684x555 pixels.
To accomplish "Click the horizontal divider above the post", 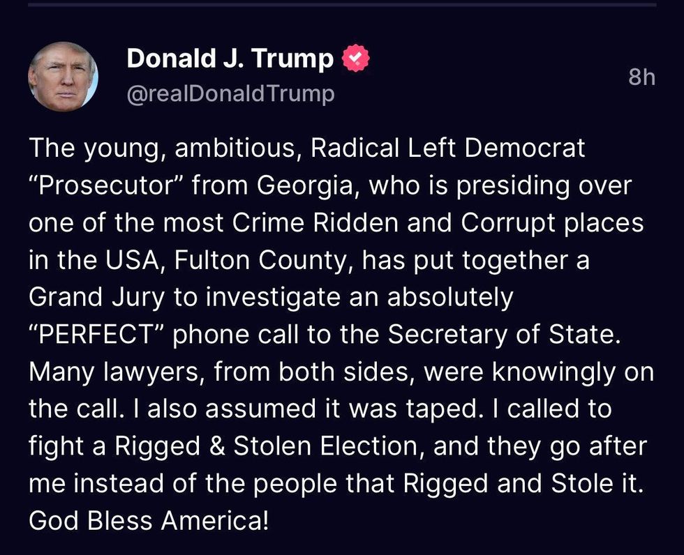I will pos(342,5).
